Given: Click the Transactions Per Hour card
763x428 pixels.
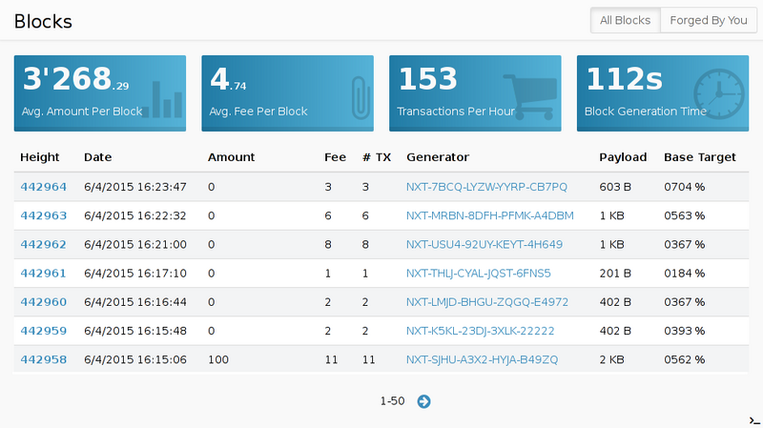Looking at the screenshot, I should coord(475,92).
